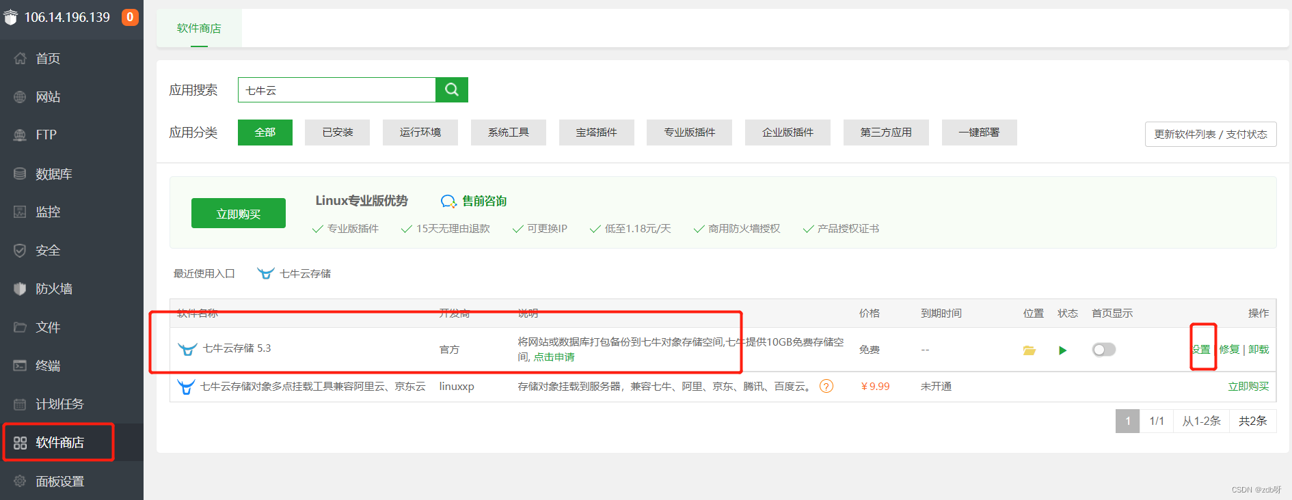The height and width of the screenshot is (500, 1292).
Task: Open 七牛云存储 recent entry link
Action: 305,273
